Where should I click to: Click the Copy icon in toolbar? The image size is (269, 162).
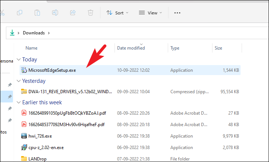20,13
